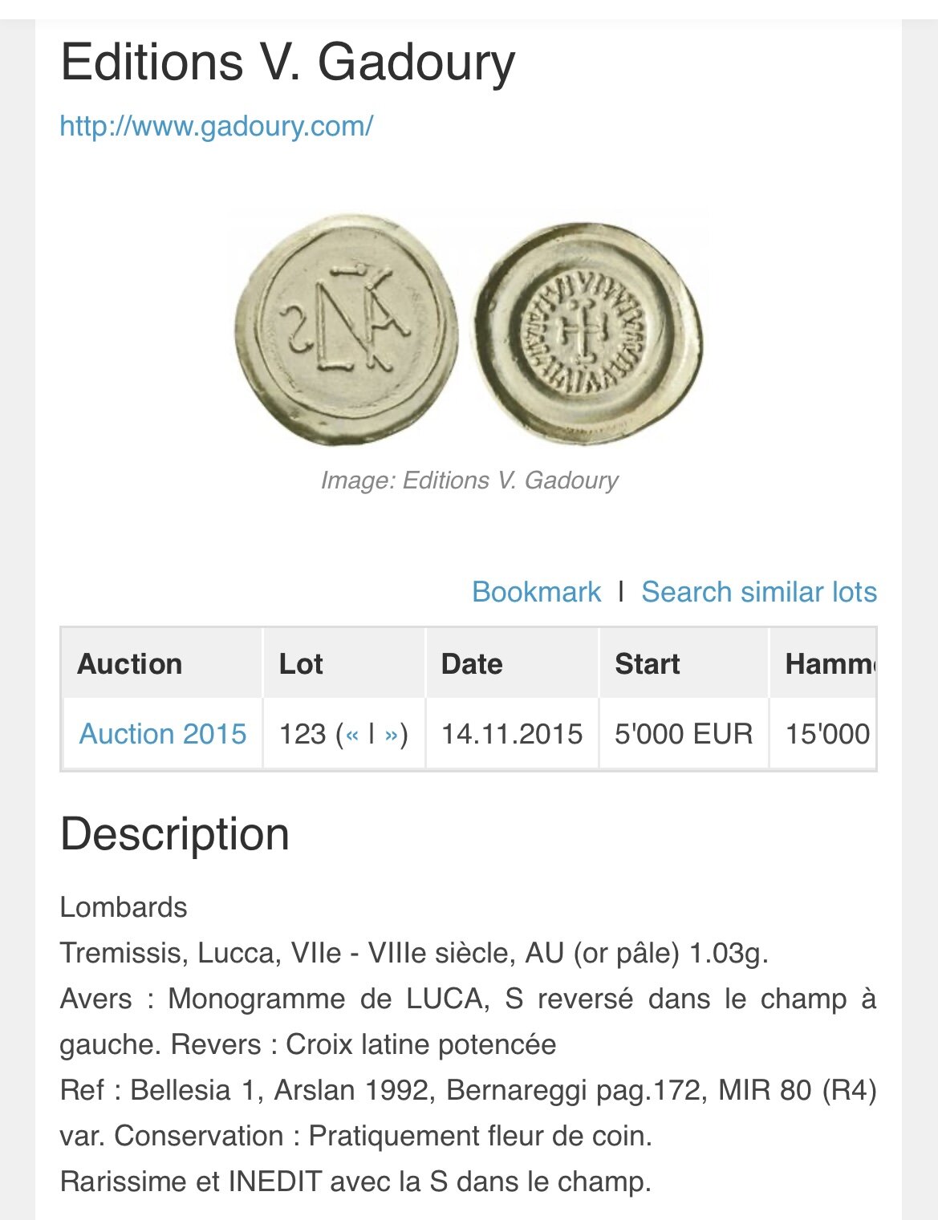Click the Description section heading

pyautogui.click(x=174, y=834)
